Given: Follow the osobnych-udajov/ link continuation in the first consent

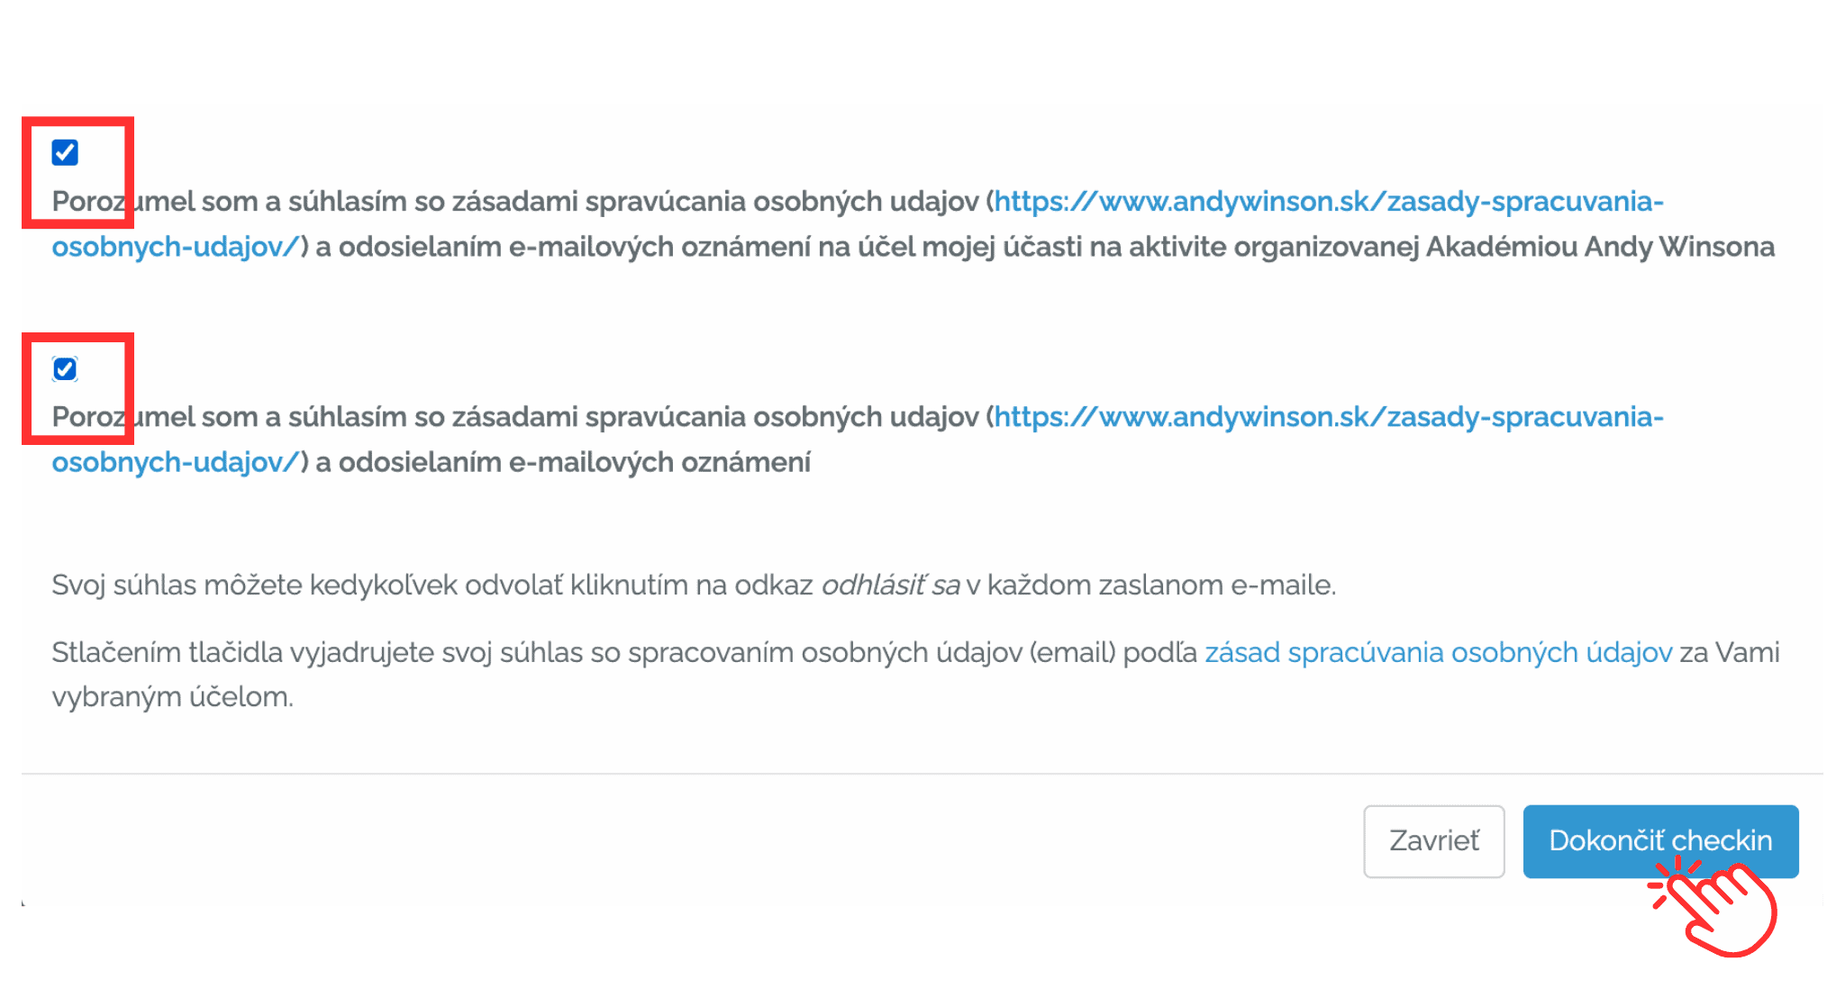Looking at the screenshot, I should 175,246.
